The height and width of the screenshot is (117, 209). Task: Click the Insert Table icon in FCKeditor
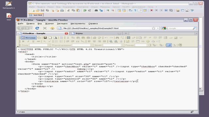[138, 42]
